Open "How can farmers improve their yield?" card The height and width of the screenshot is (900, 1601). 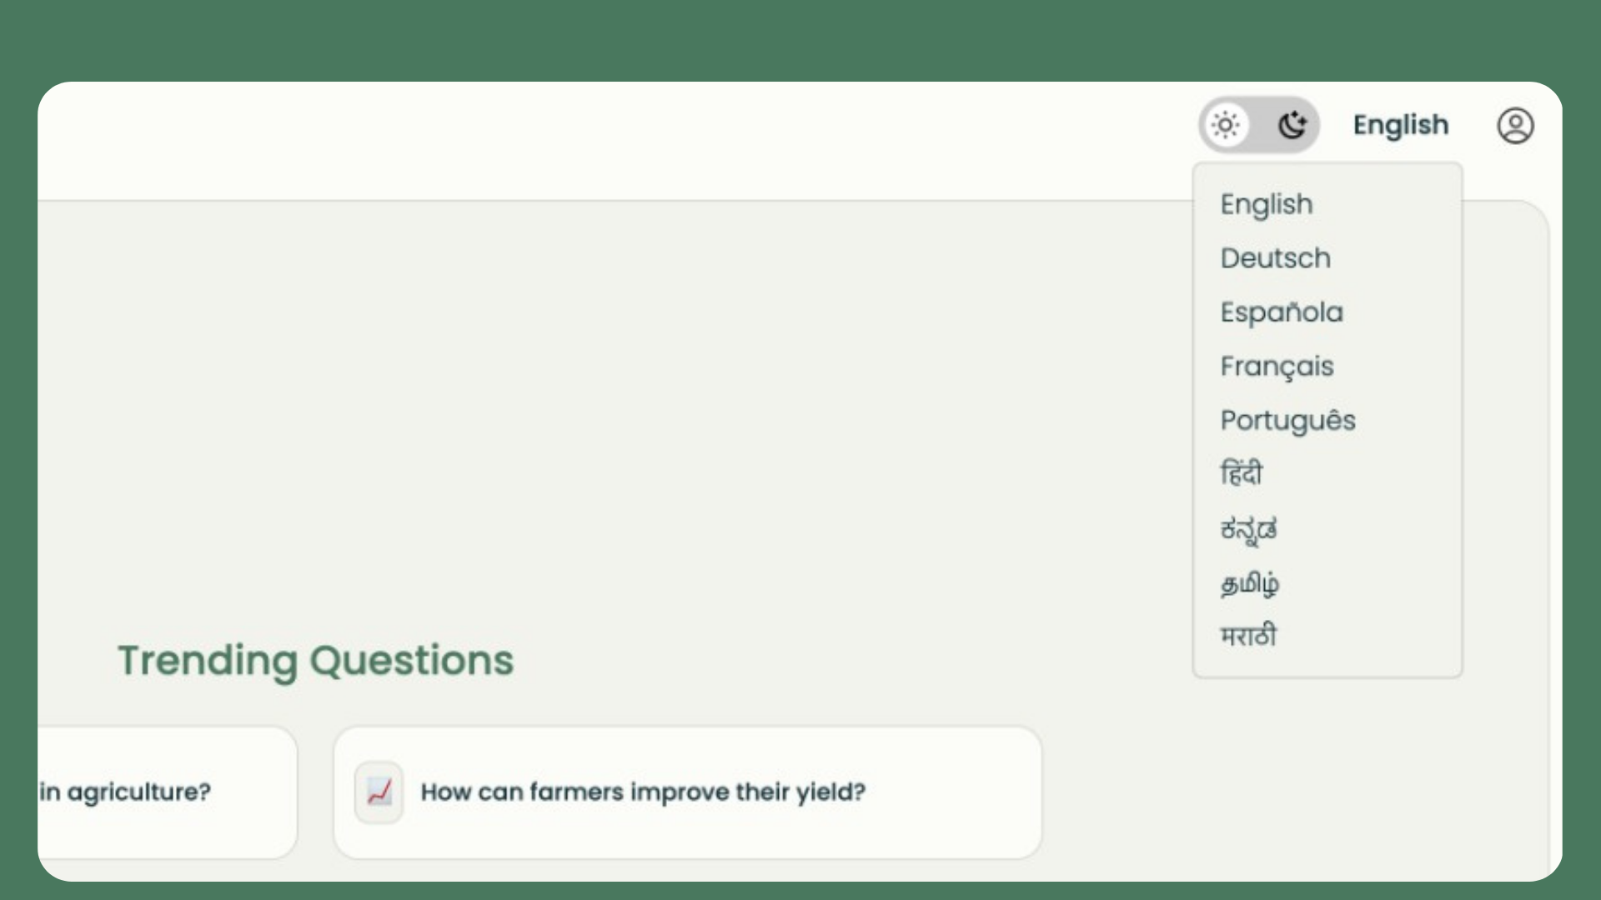click(x=687, y=792)
